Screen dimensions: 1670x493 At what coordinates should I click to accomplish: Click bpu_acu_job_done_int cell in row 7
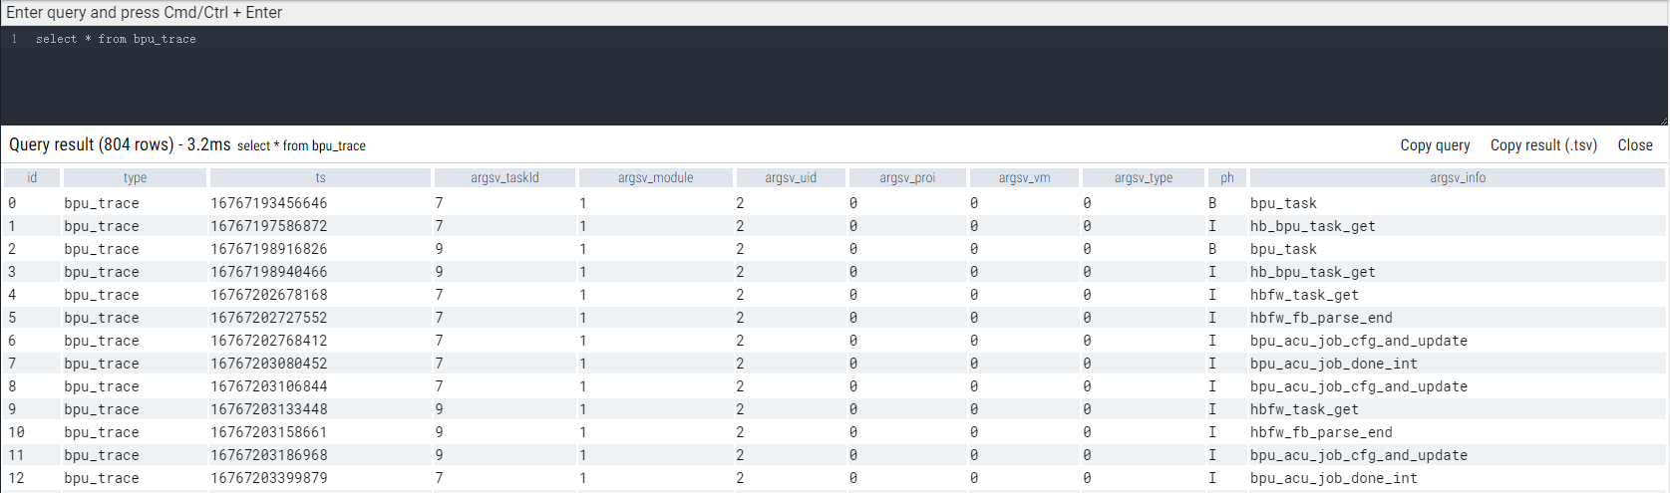(1333, 364)
